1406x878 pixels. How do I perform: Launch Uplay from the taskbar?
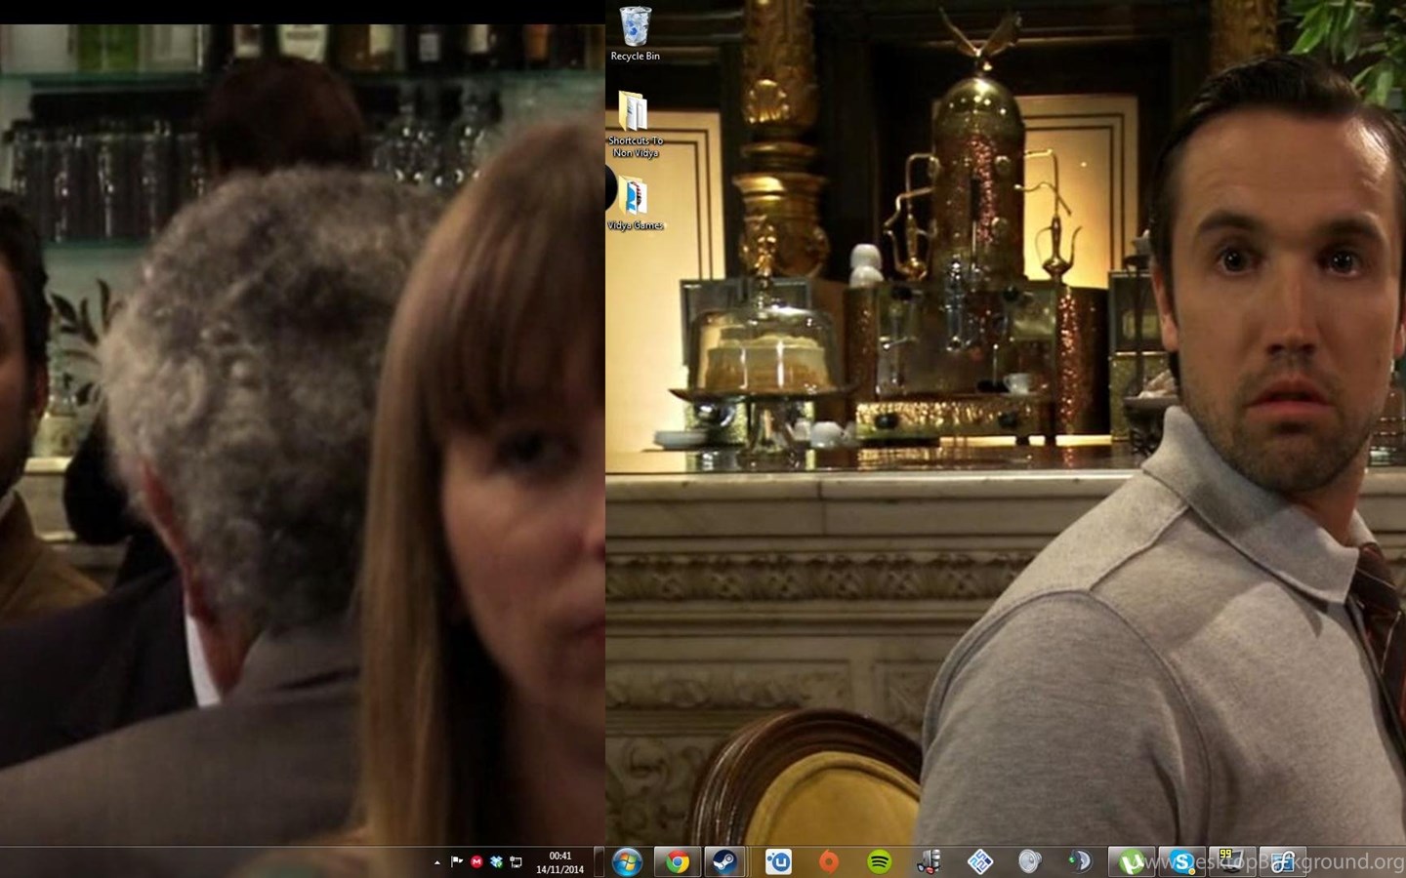[x=778, y=862]
